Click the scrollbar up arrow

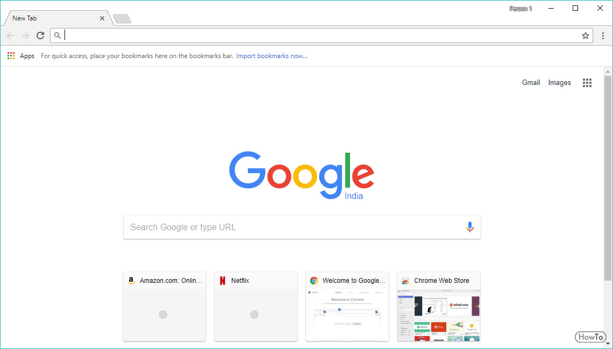tap(608, 72)
